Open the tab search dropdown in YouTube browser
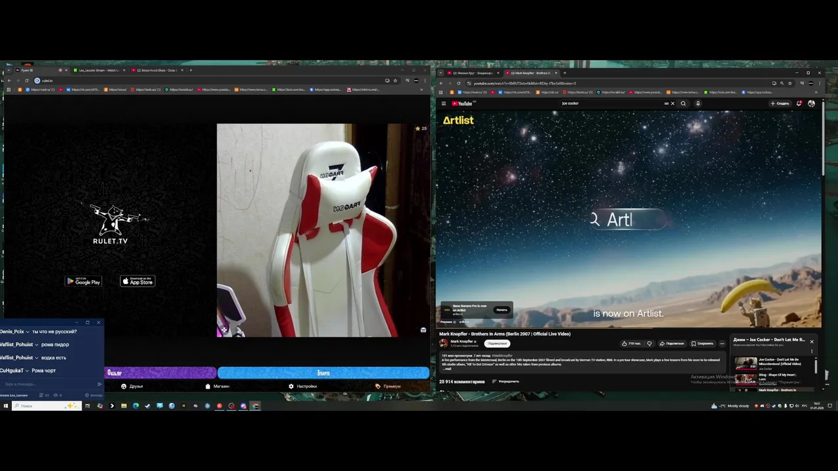 click(441, 73)
